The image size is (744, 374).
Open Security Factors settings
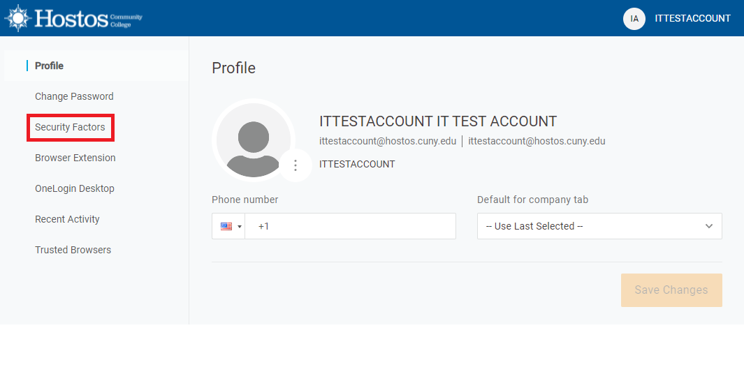point(70,127)
